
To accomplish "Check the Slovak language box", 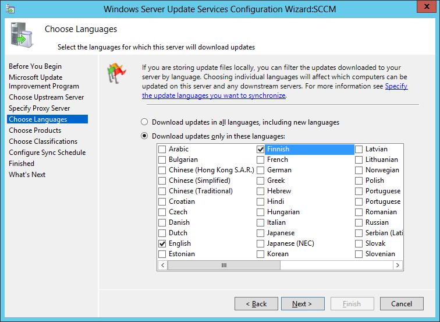I will [x=359, y=243].
